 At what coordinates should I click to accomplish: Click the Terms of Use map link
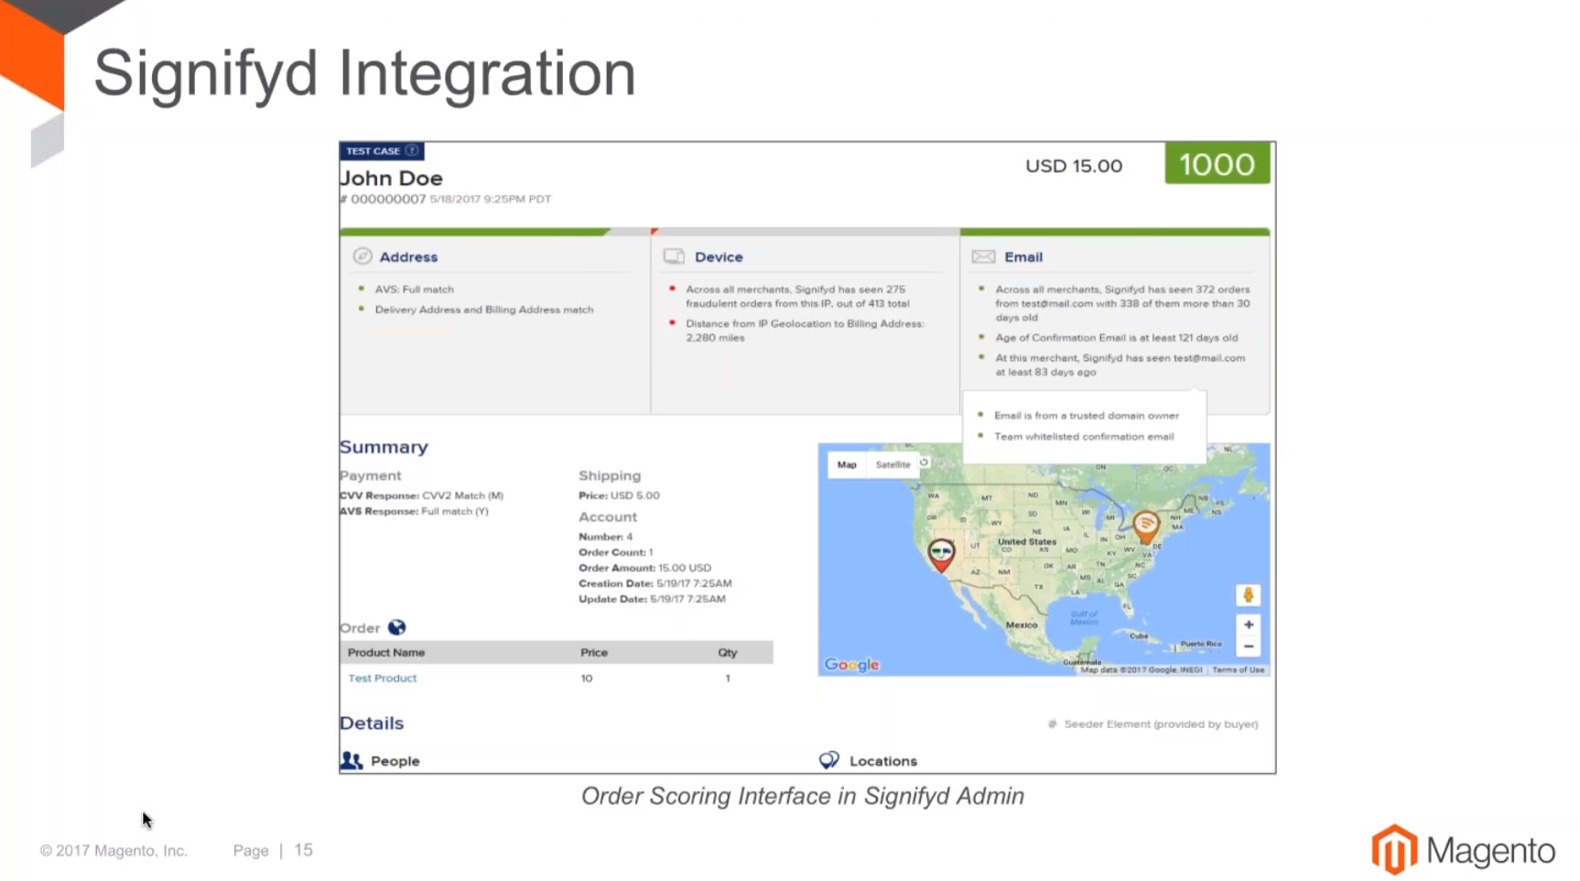pyautogui.click(x=1238, y=669)
